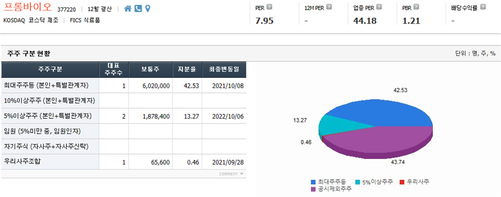Select the 자기주식 (자사주+자사주신탁) row label

(46, 146)
